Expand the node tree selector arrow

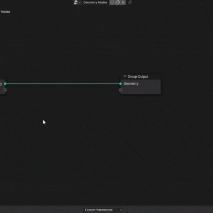tap(79, 3)
